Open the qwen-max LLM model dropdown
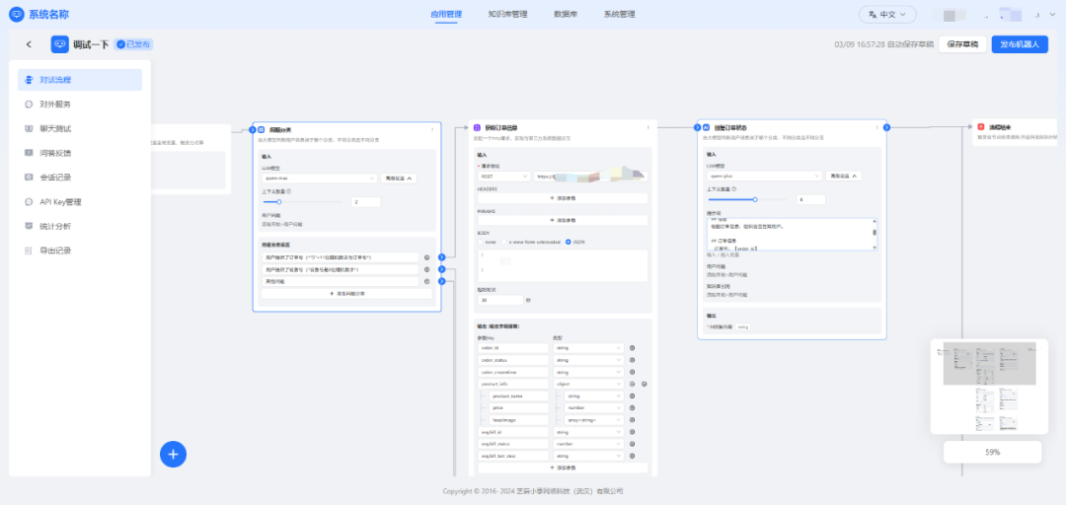The image size is (1066, 505). (x=320, y=179)
